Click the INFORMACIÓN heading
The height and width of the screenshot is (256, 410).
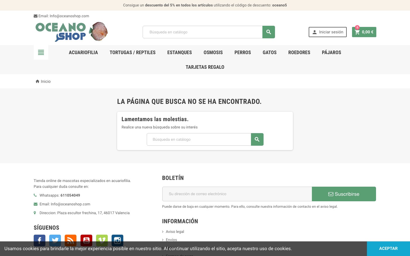coord(180,221)
